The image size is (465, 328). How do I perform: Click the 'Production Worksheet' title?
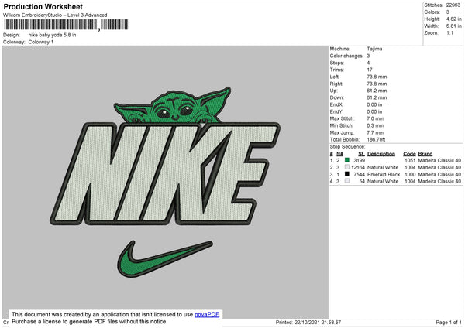pyautogui.click(x=43, y=6)
